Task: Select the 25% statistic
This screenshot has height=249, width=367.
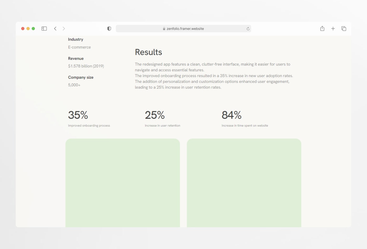Action: (155, 115)
